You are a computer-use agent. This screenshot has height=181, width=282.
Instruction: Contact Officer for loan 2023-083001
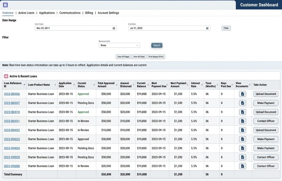click(x=266, y=121)
